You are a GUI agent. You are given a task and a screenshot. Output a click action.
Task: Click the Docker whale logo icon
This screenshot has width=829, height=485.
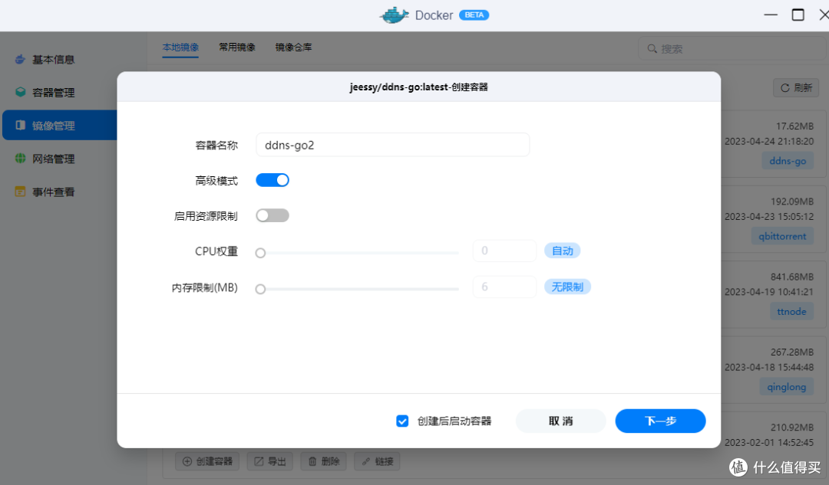[x=395, y=15]
